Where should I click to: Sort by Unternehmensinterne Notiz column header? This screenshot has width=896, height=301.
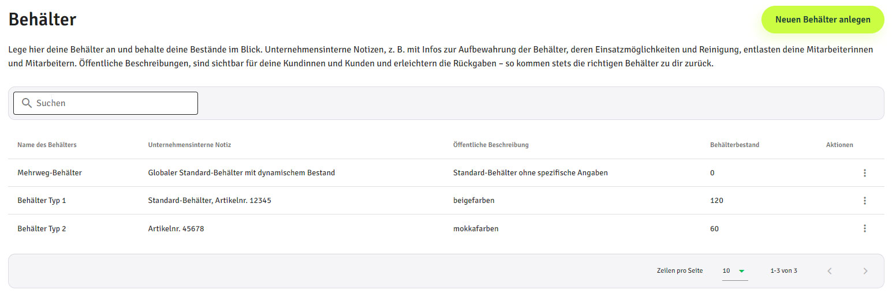[189, 145]
